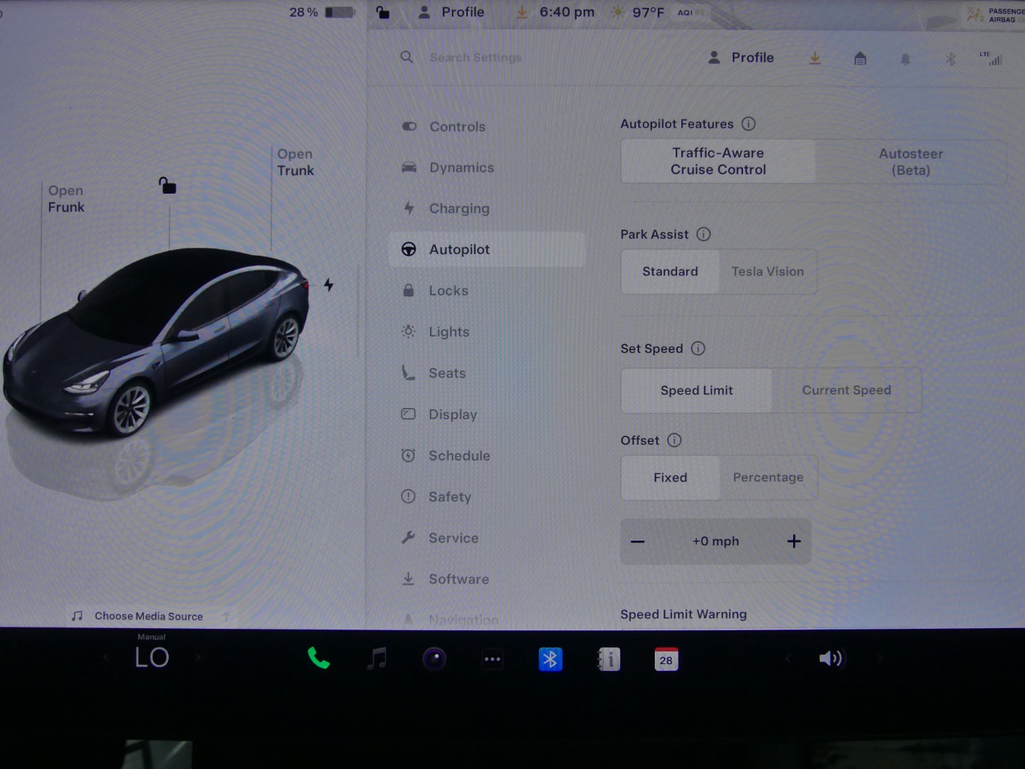Tap the LTE signal strength icon
Screen dimensions: 1025x769
991,58
